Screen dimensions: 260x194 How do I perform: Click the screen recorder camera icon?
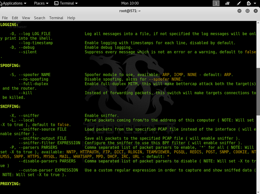[x=228, y=3]
